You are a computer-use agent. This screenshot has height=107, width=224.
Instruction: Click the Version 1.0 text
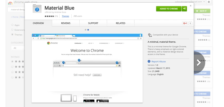point(153,65)
